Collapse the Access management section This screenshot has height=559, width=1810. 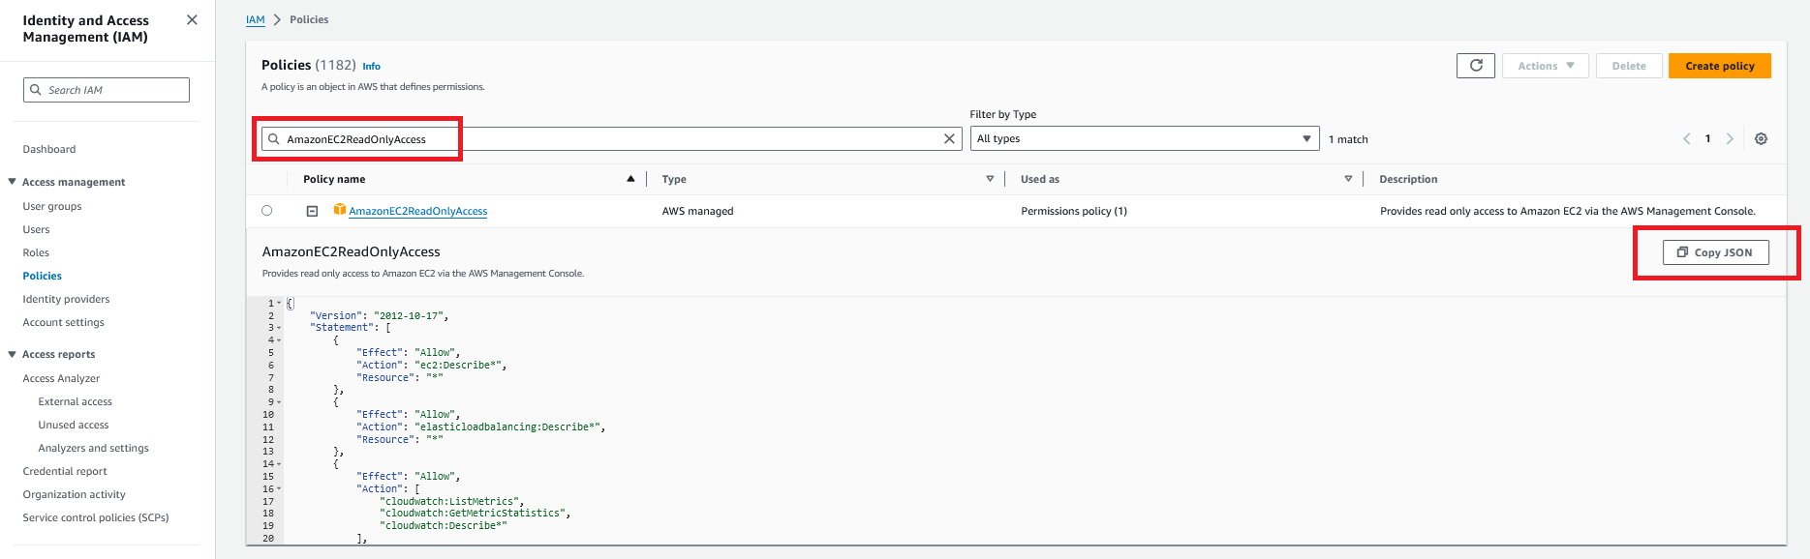(x=12, y=182)
